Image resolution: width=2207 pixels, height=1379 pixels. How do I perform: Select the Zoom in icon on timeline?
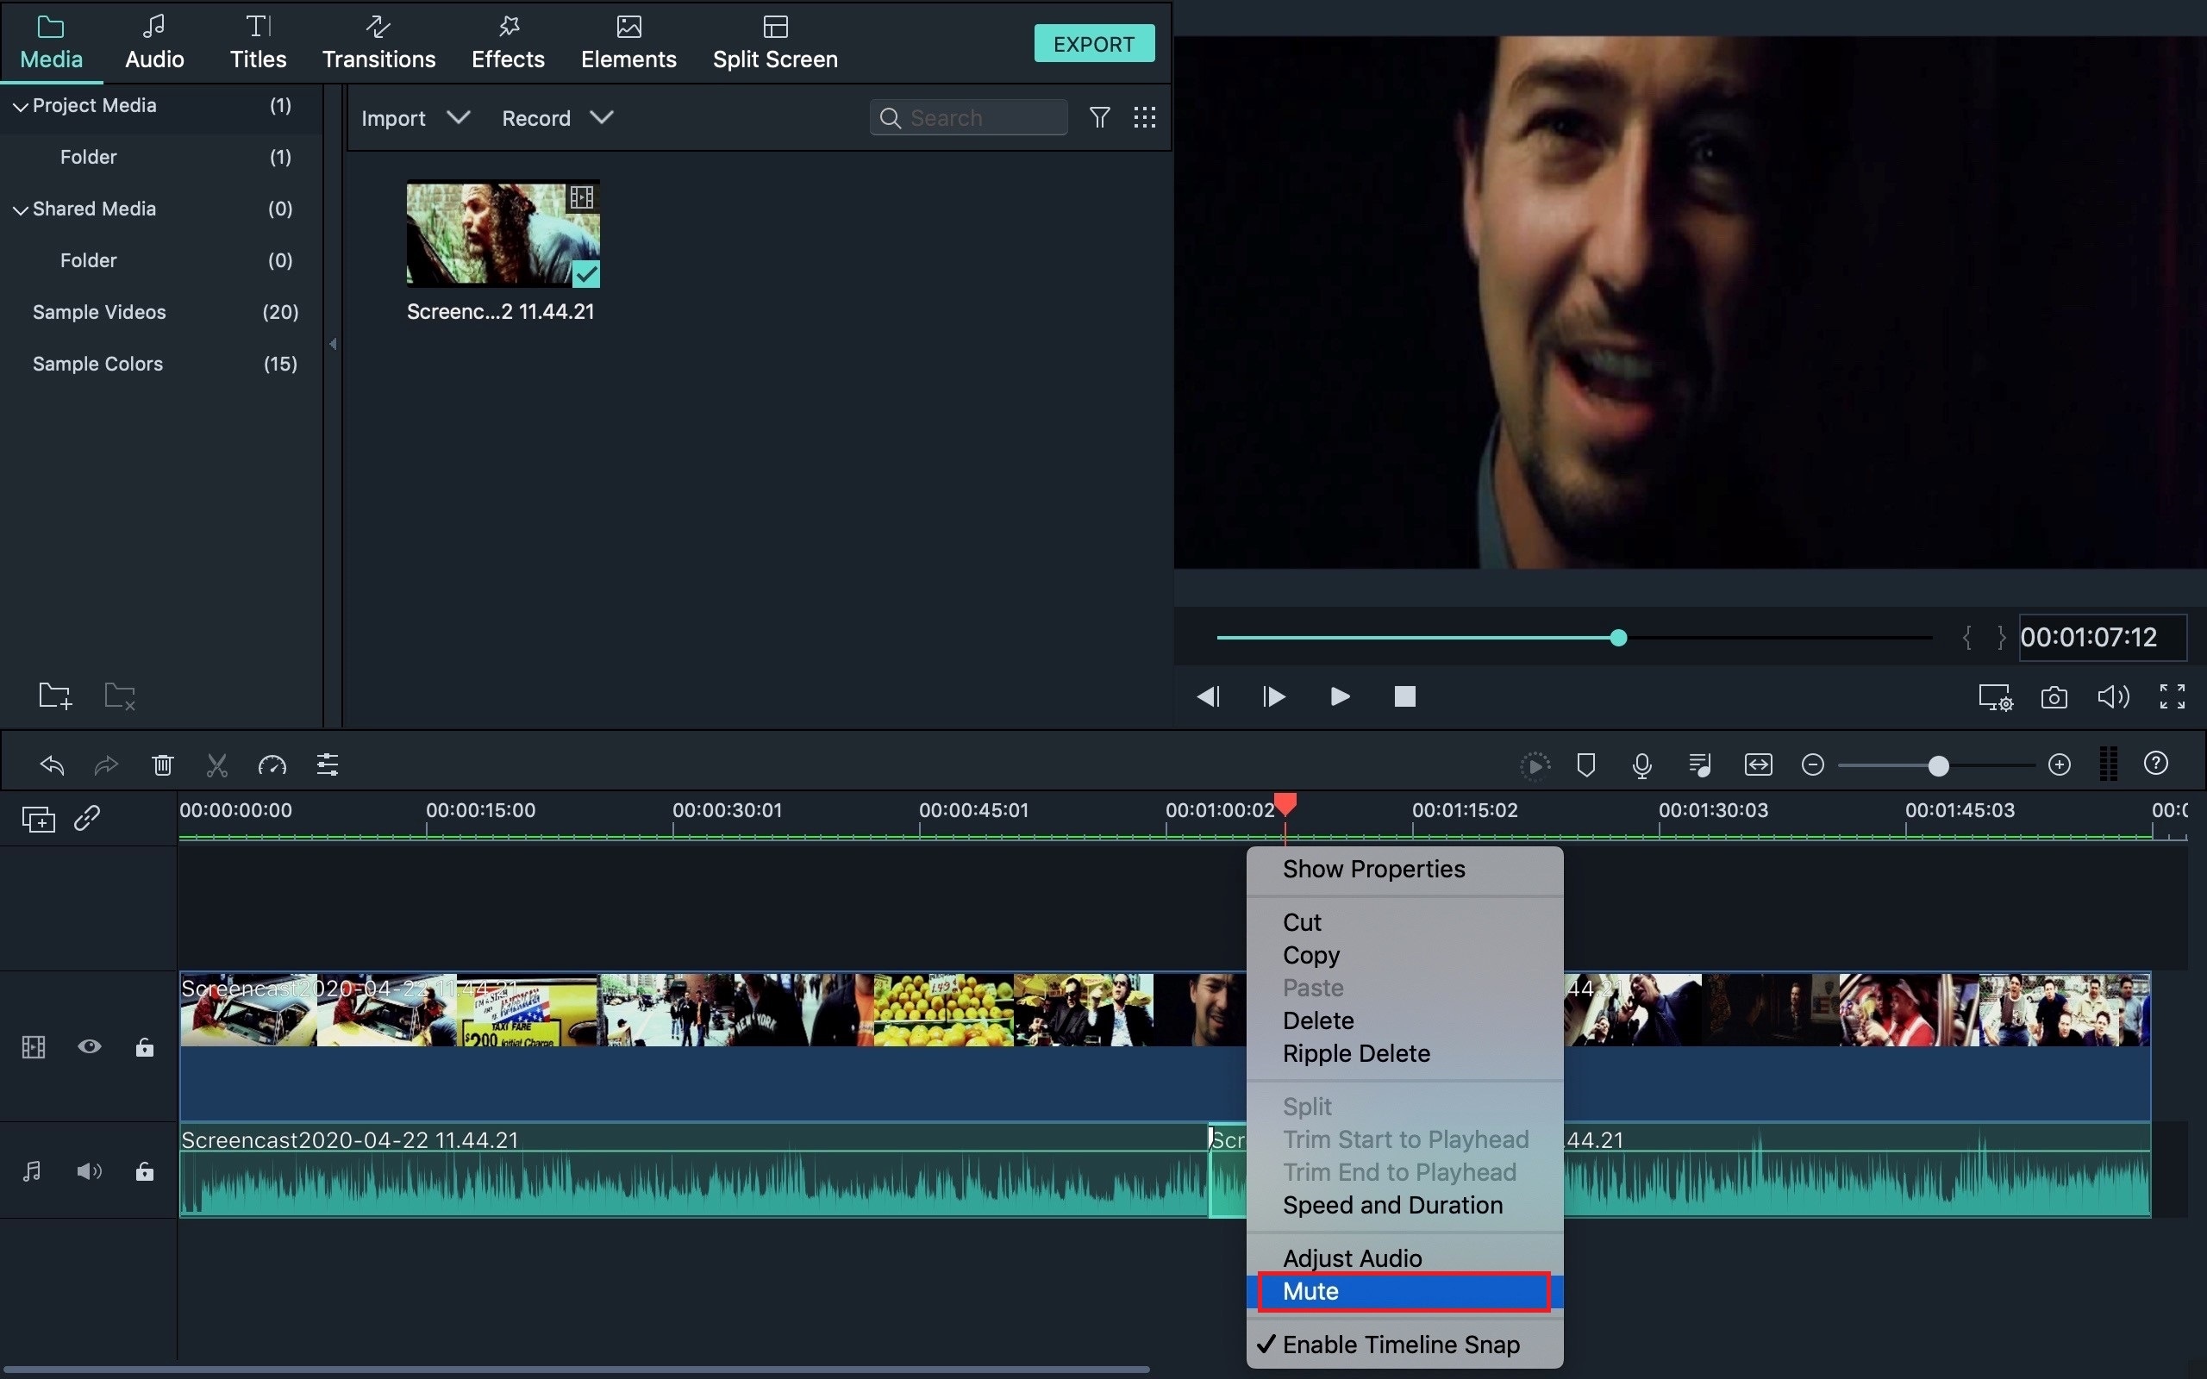pos(2058,764)
